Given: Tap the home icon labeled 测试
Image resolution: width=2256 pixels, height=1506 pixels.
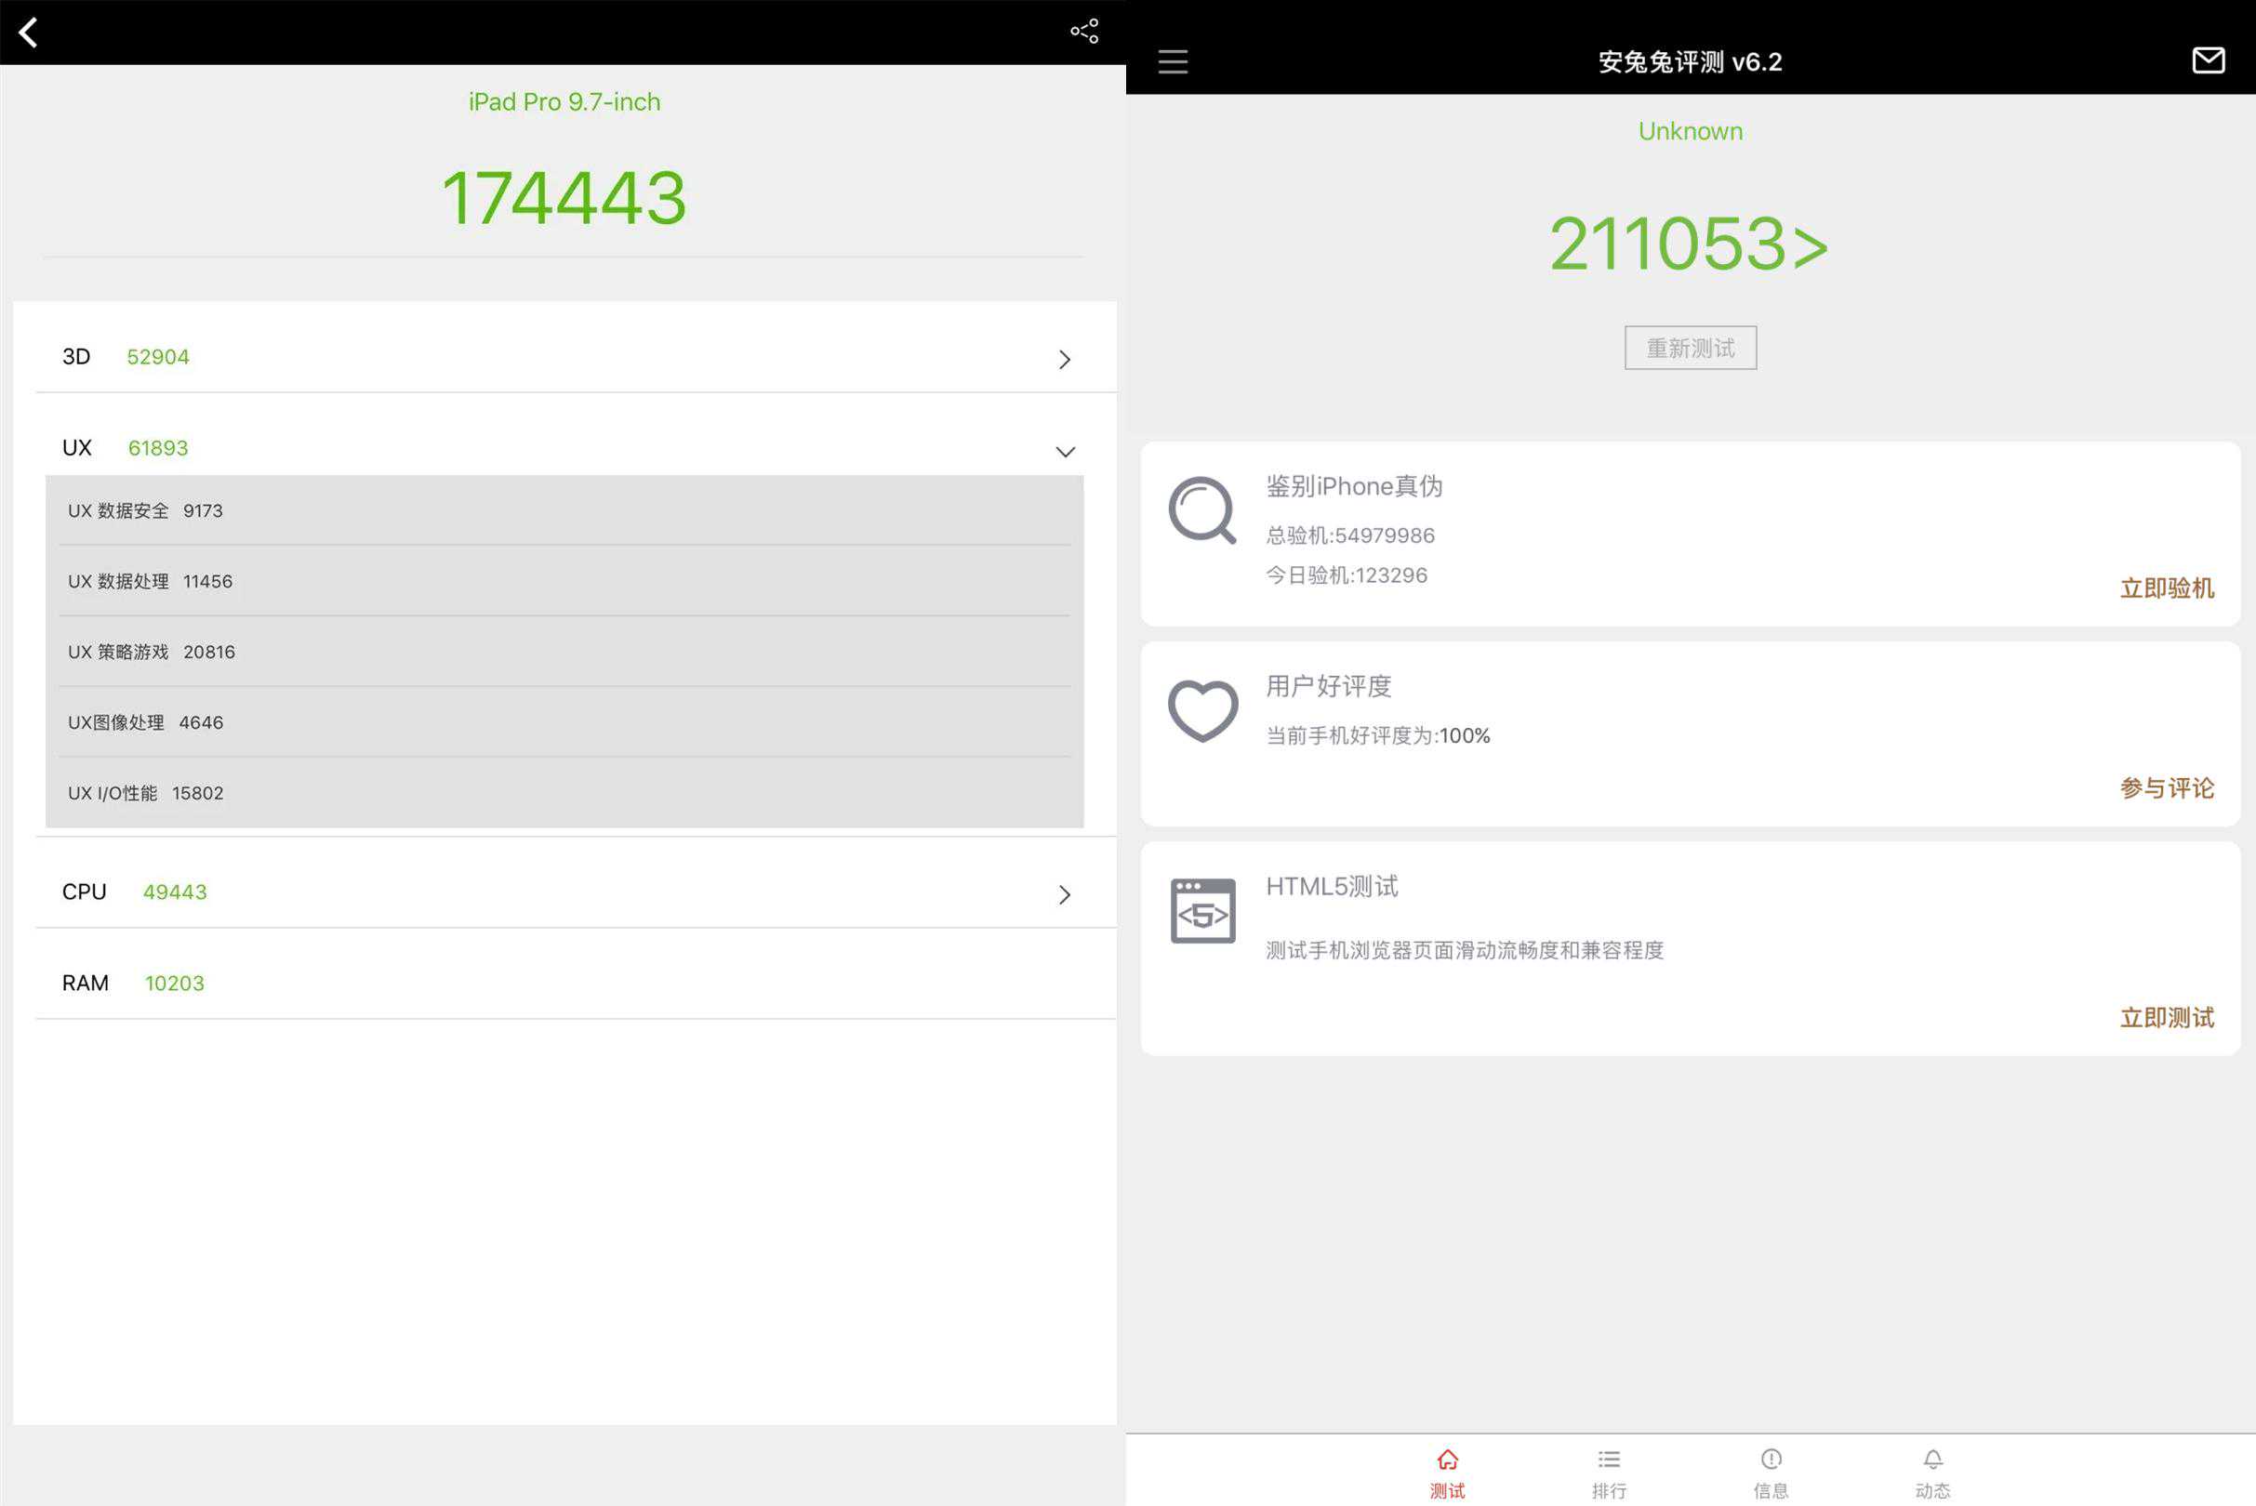Looking at the screenshot, I should 1447,1472.
